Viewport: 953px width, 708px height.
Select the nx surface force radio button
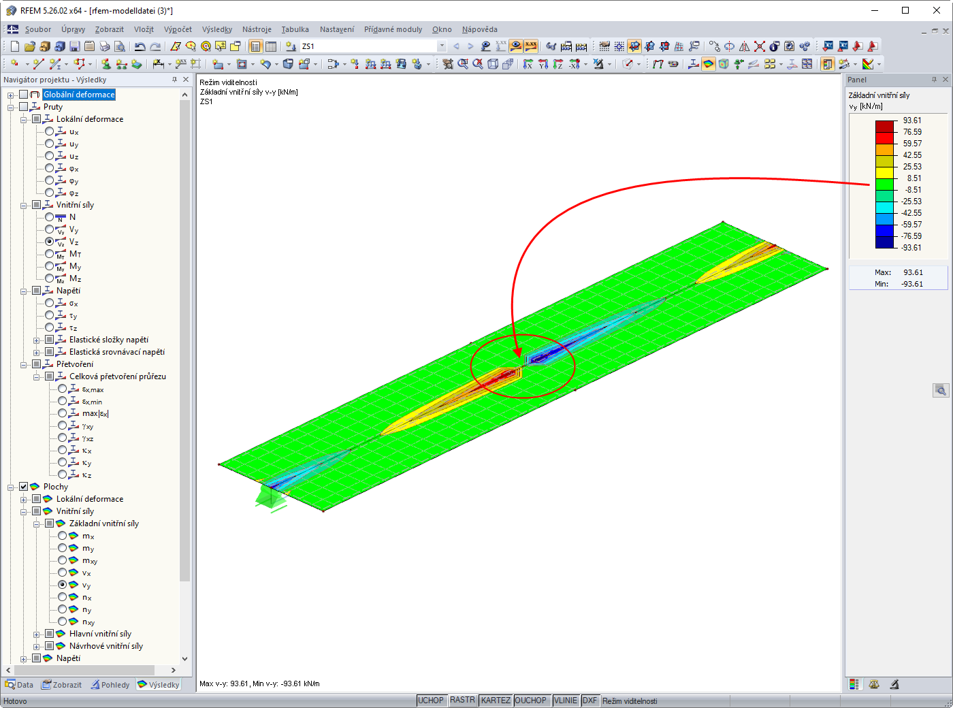pos(63,597)
